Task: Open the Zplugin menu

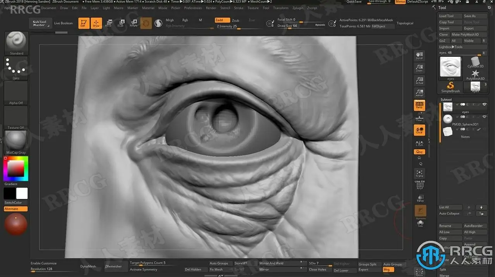Action: coord(298,8)
